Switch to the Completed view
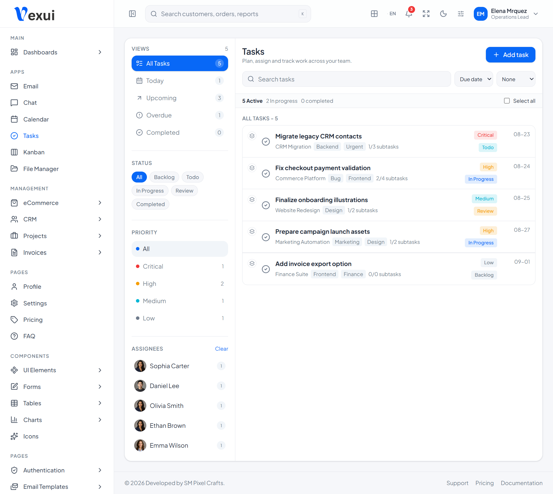This screenshot has width=553, height=494. click(180, 132)
